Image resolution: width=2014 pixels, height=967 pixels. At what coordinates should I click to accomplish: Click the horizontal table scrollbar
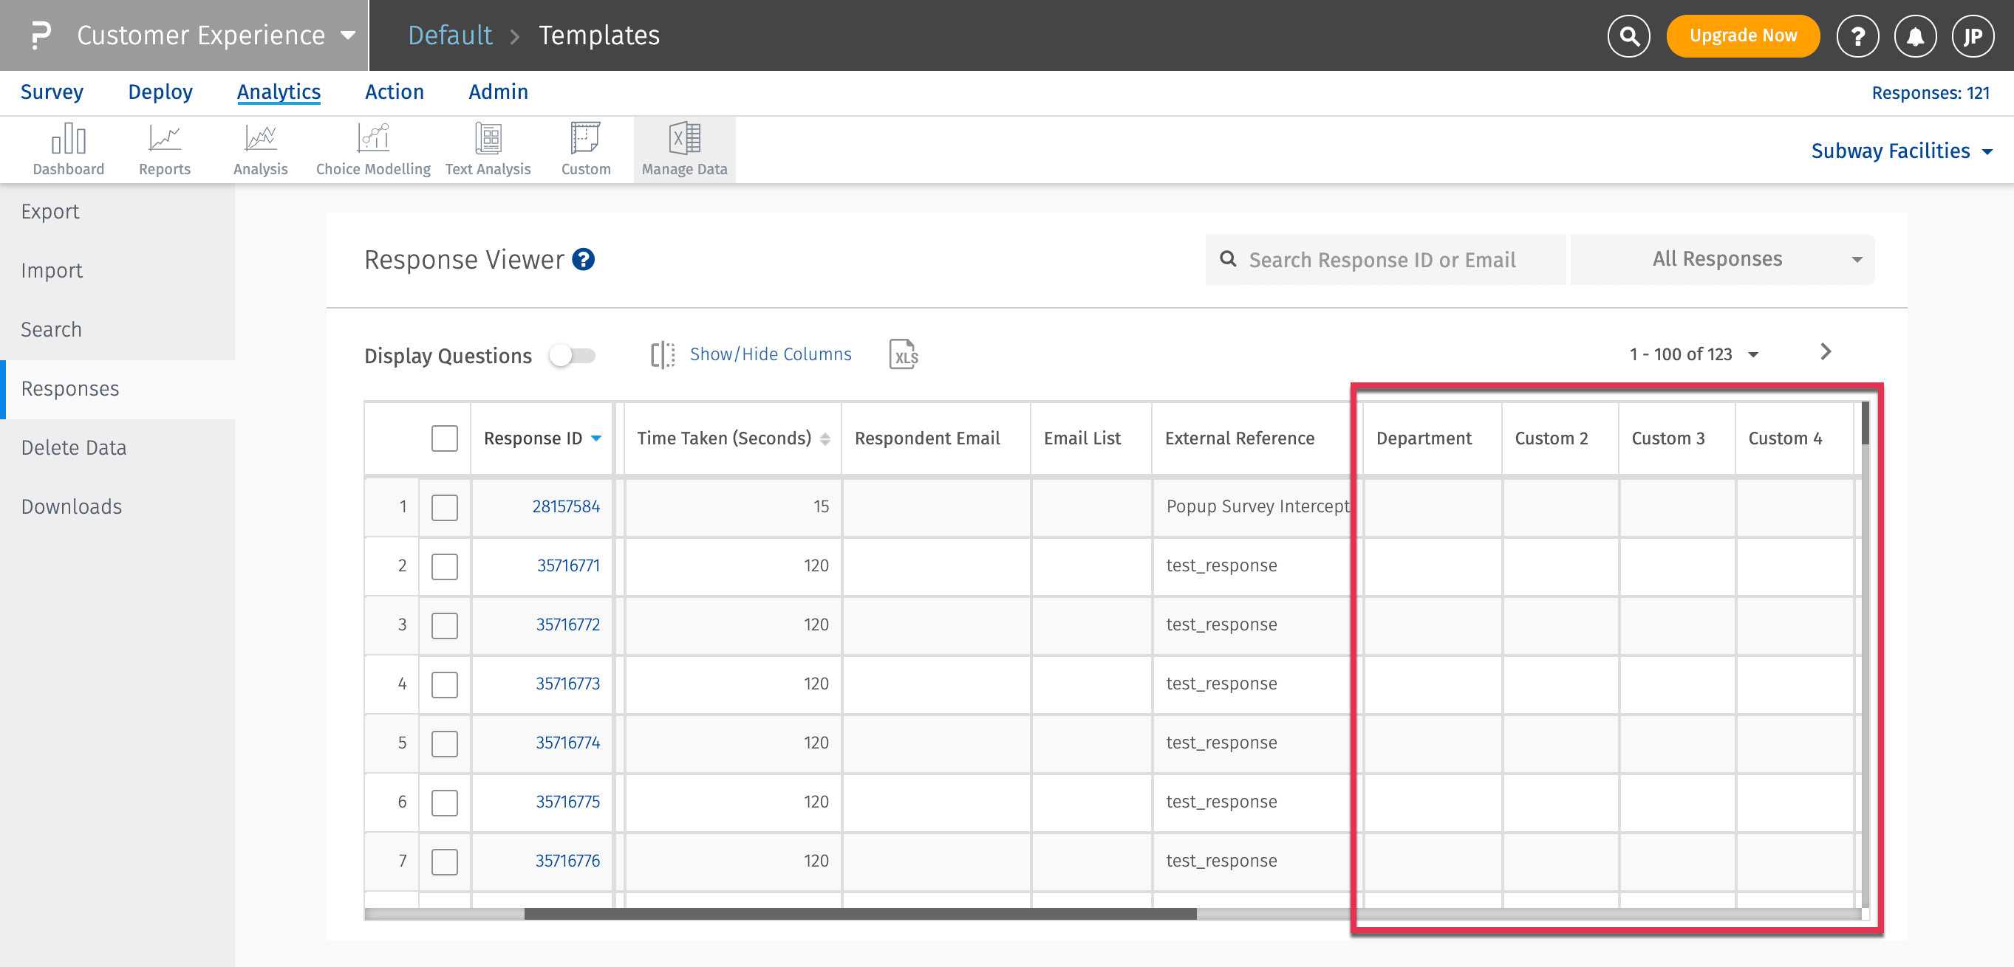860,913
